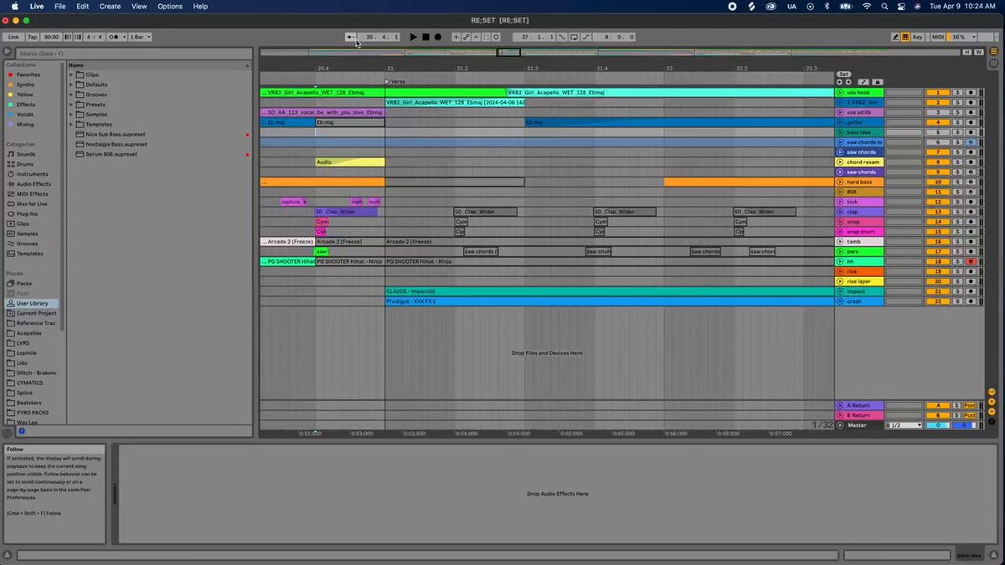The image size is (1005, 565).
Task: Enable Draw Mode pencil icon
Action: pyautogui.click(x=896, y=37)
